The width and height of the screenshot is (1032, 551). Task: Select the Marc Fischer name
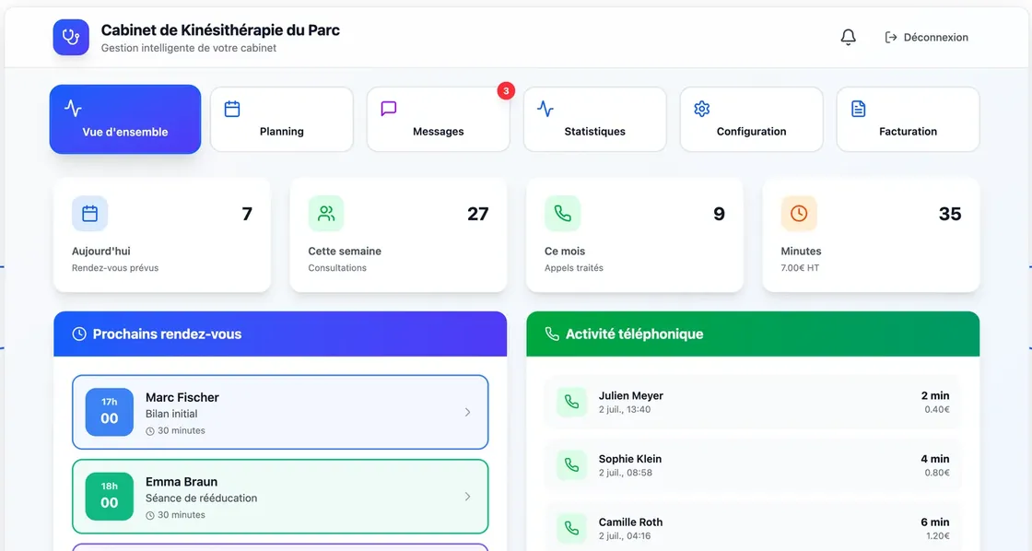(182, 398)
